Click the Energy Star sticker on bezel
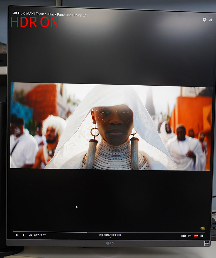 click(x=207, y=243)
